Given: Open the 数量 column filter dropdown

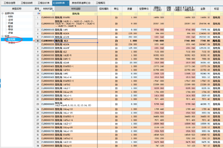Looking at the screenshot, I should click(x=136, y=14).
